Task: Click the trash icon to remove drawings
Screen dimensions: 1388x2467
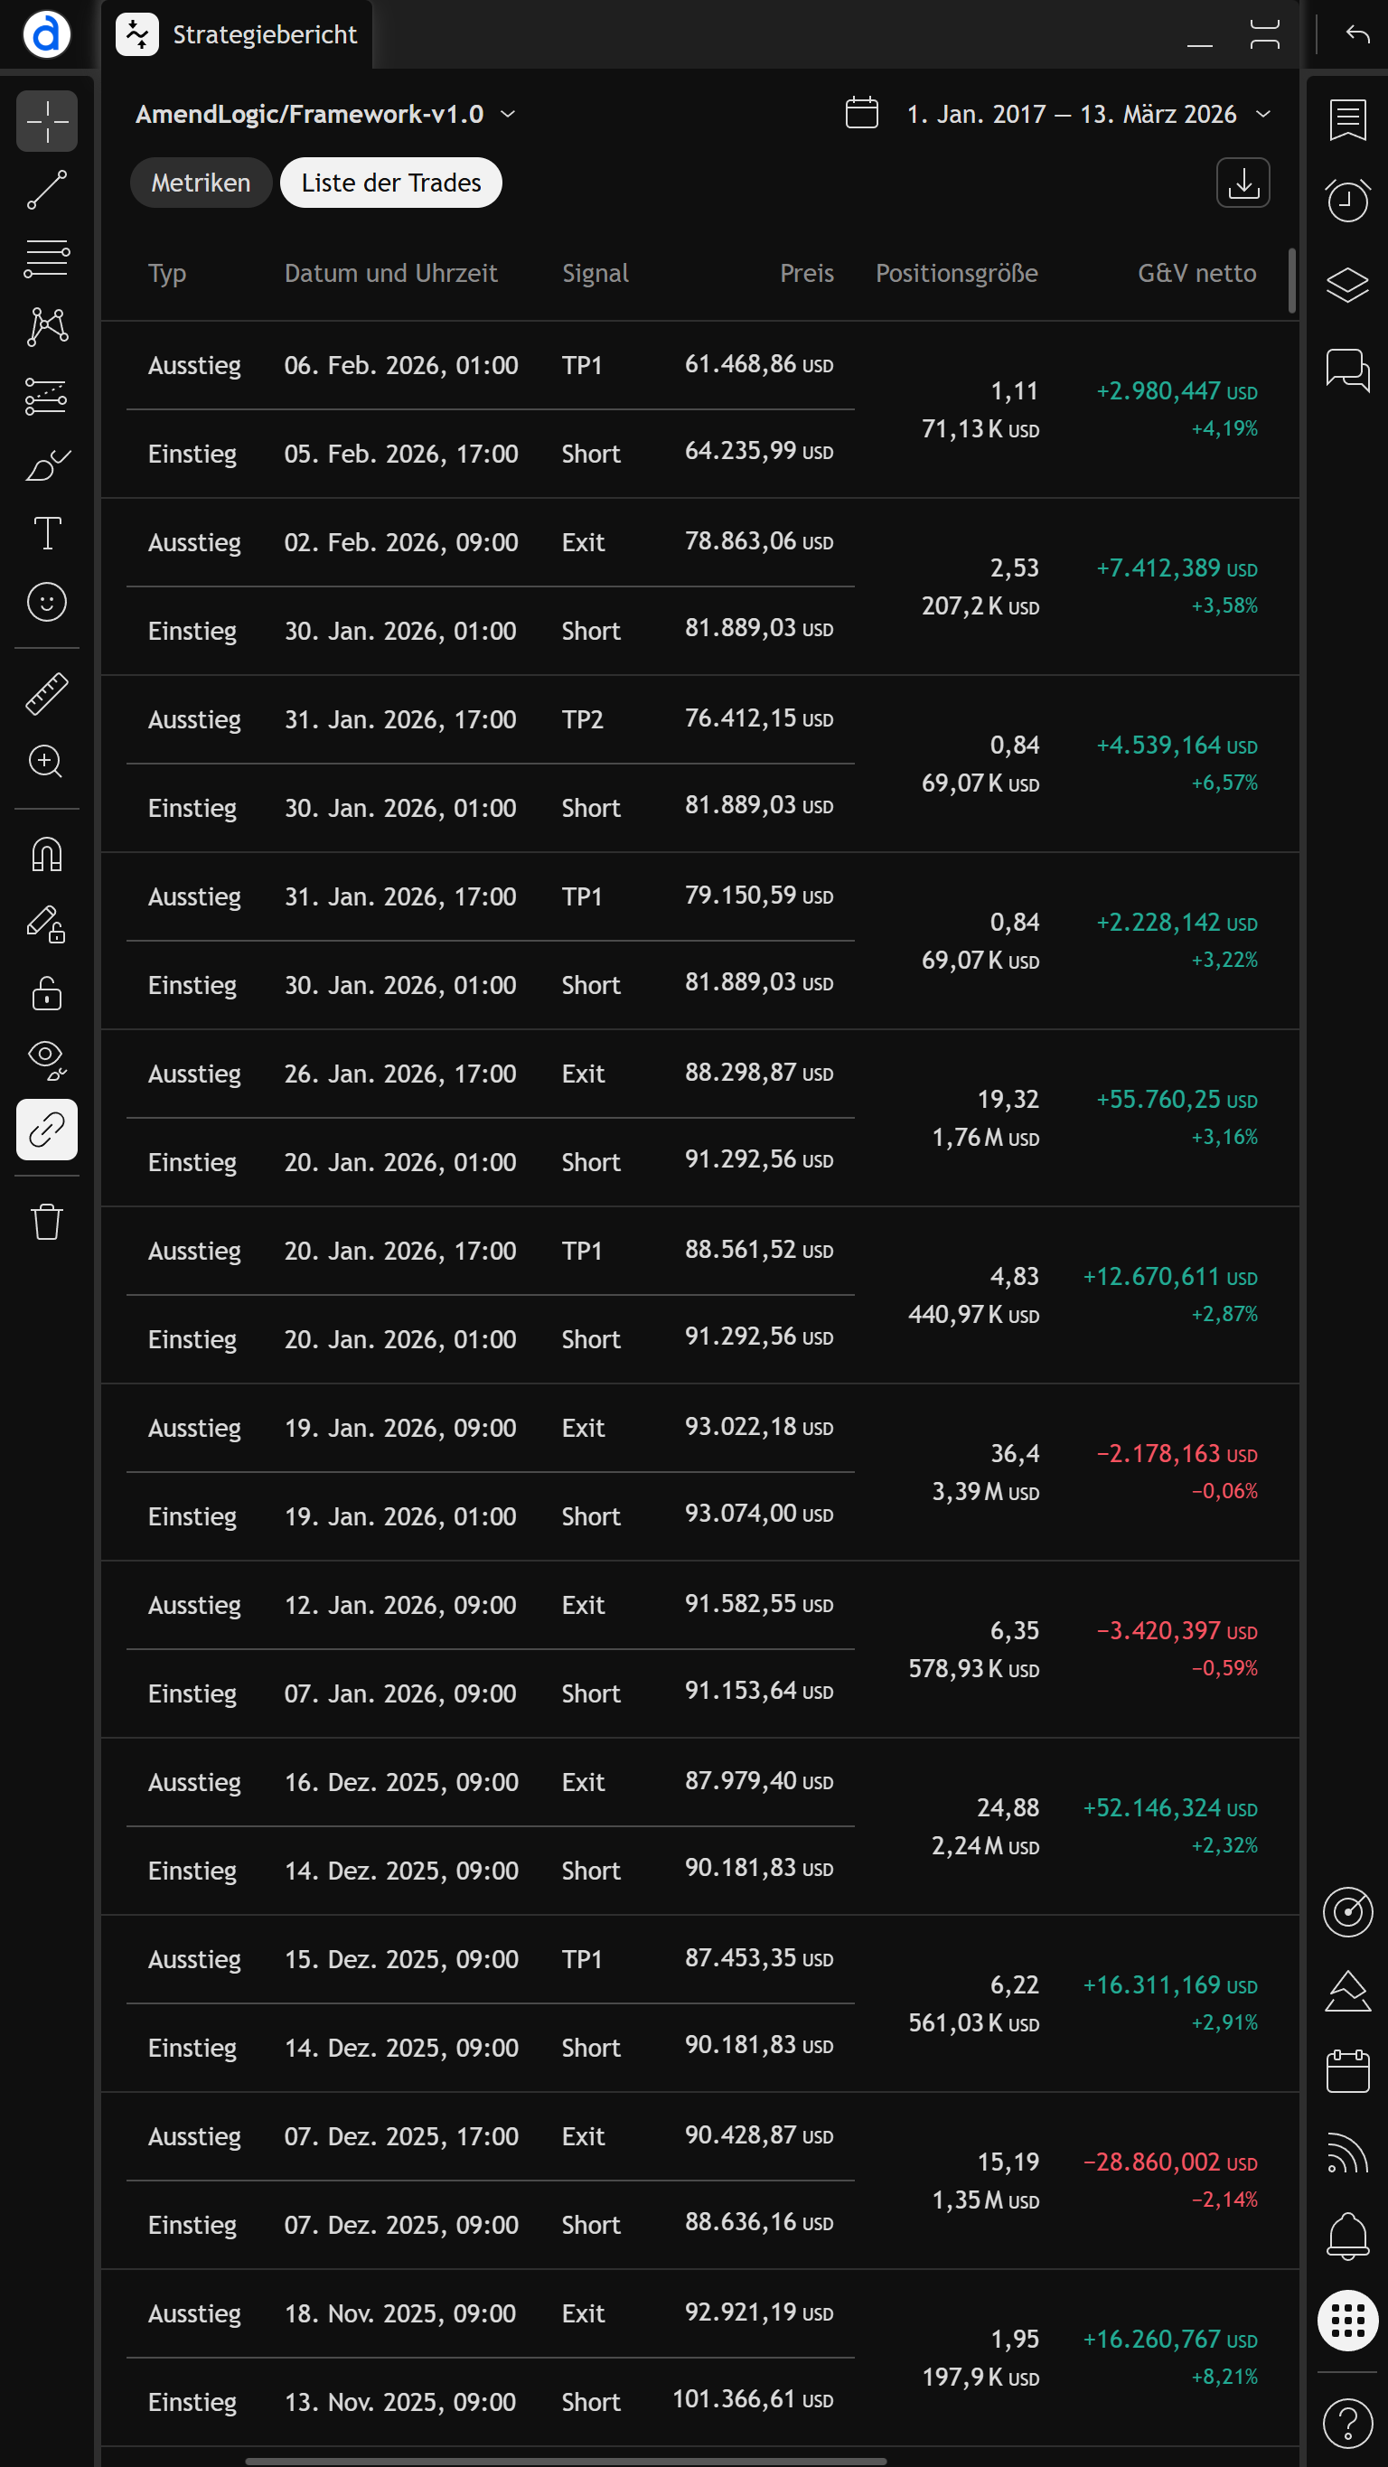Action: coord(47,1221)
